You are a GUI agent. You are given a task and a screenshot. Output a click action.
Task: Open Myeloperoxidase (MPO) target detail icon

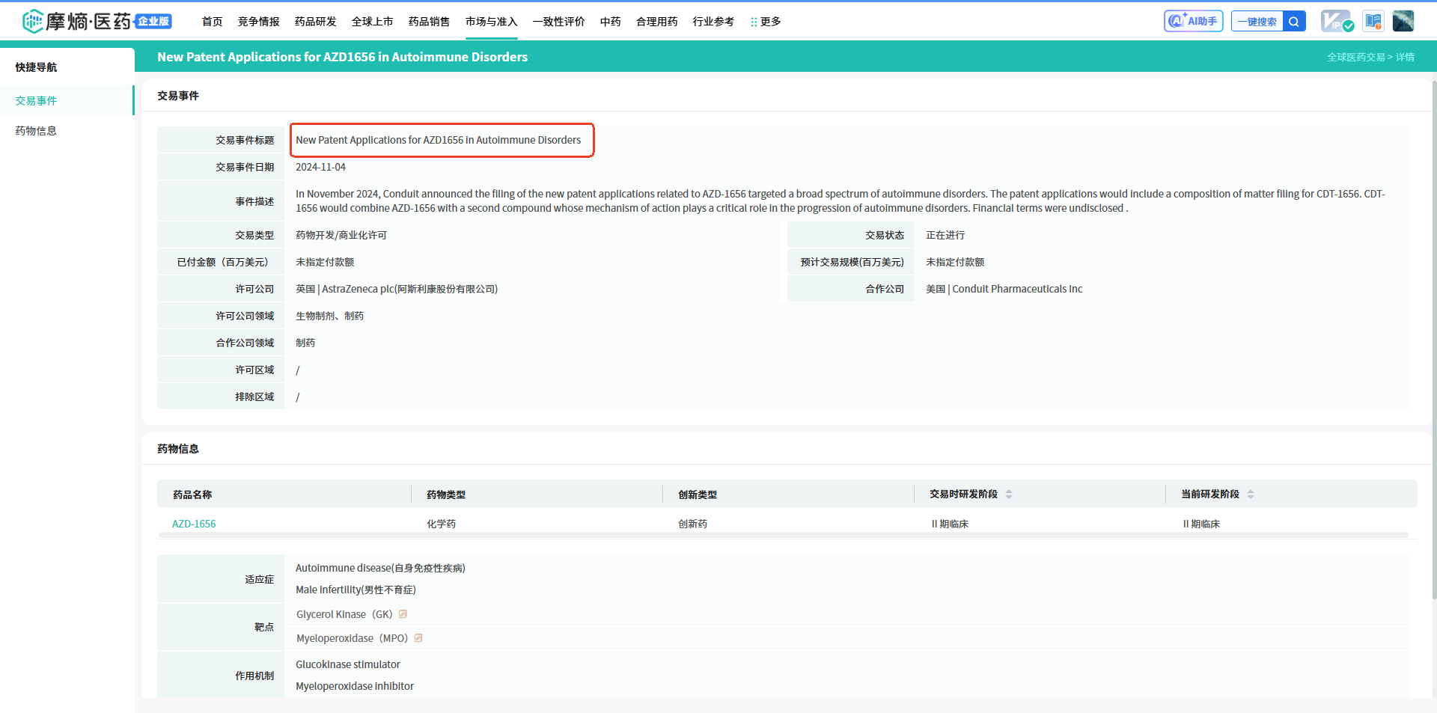coord(418,638)
